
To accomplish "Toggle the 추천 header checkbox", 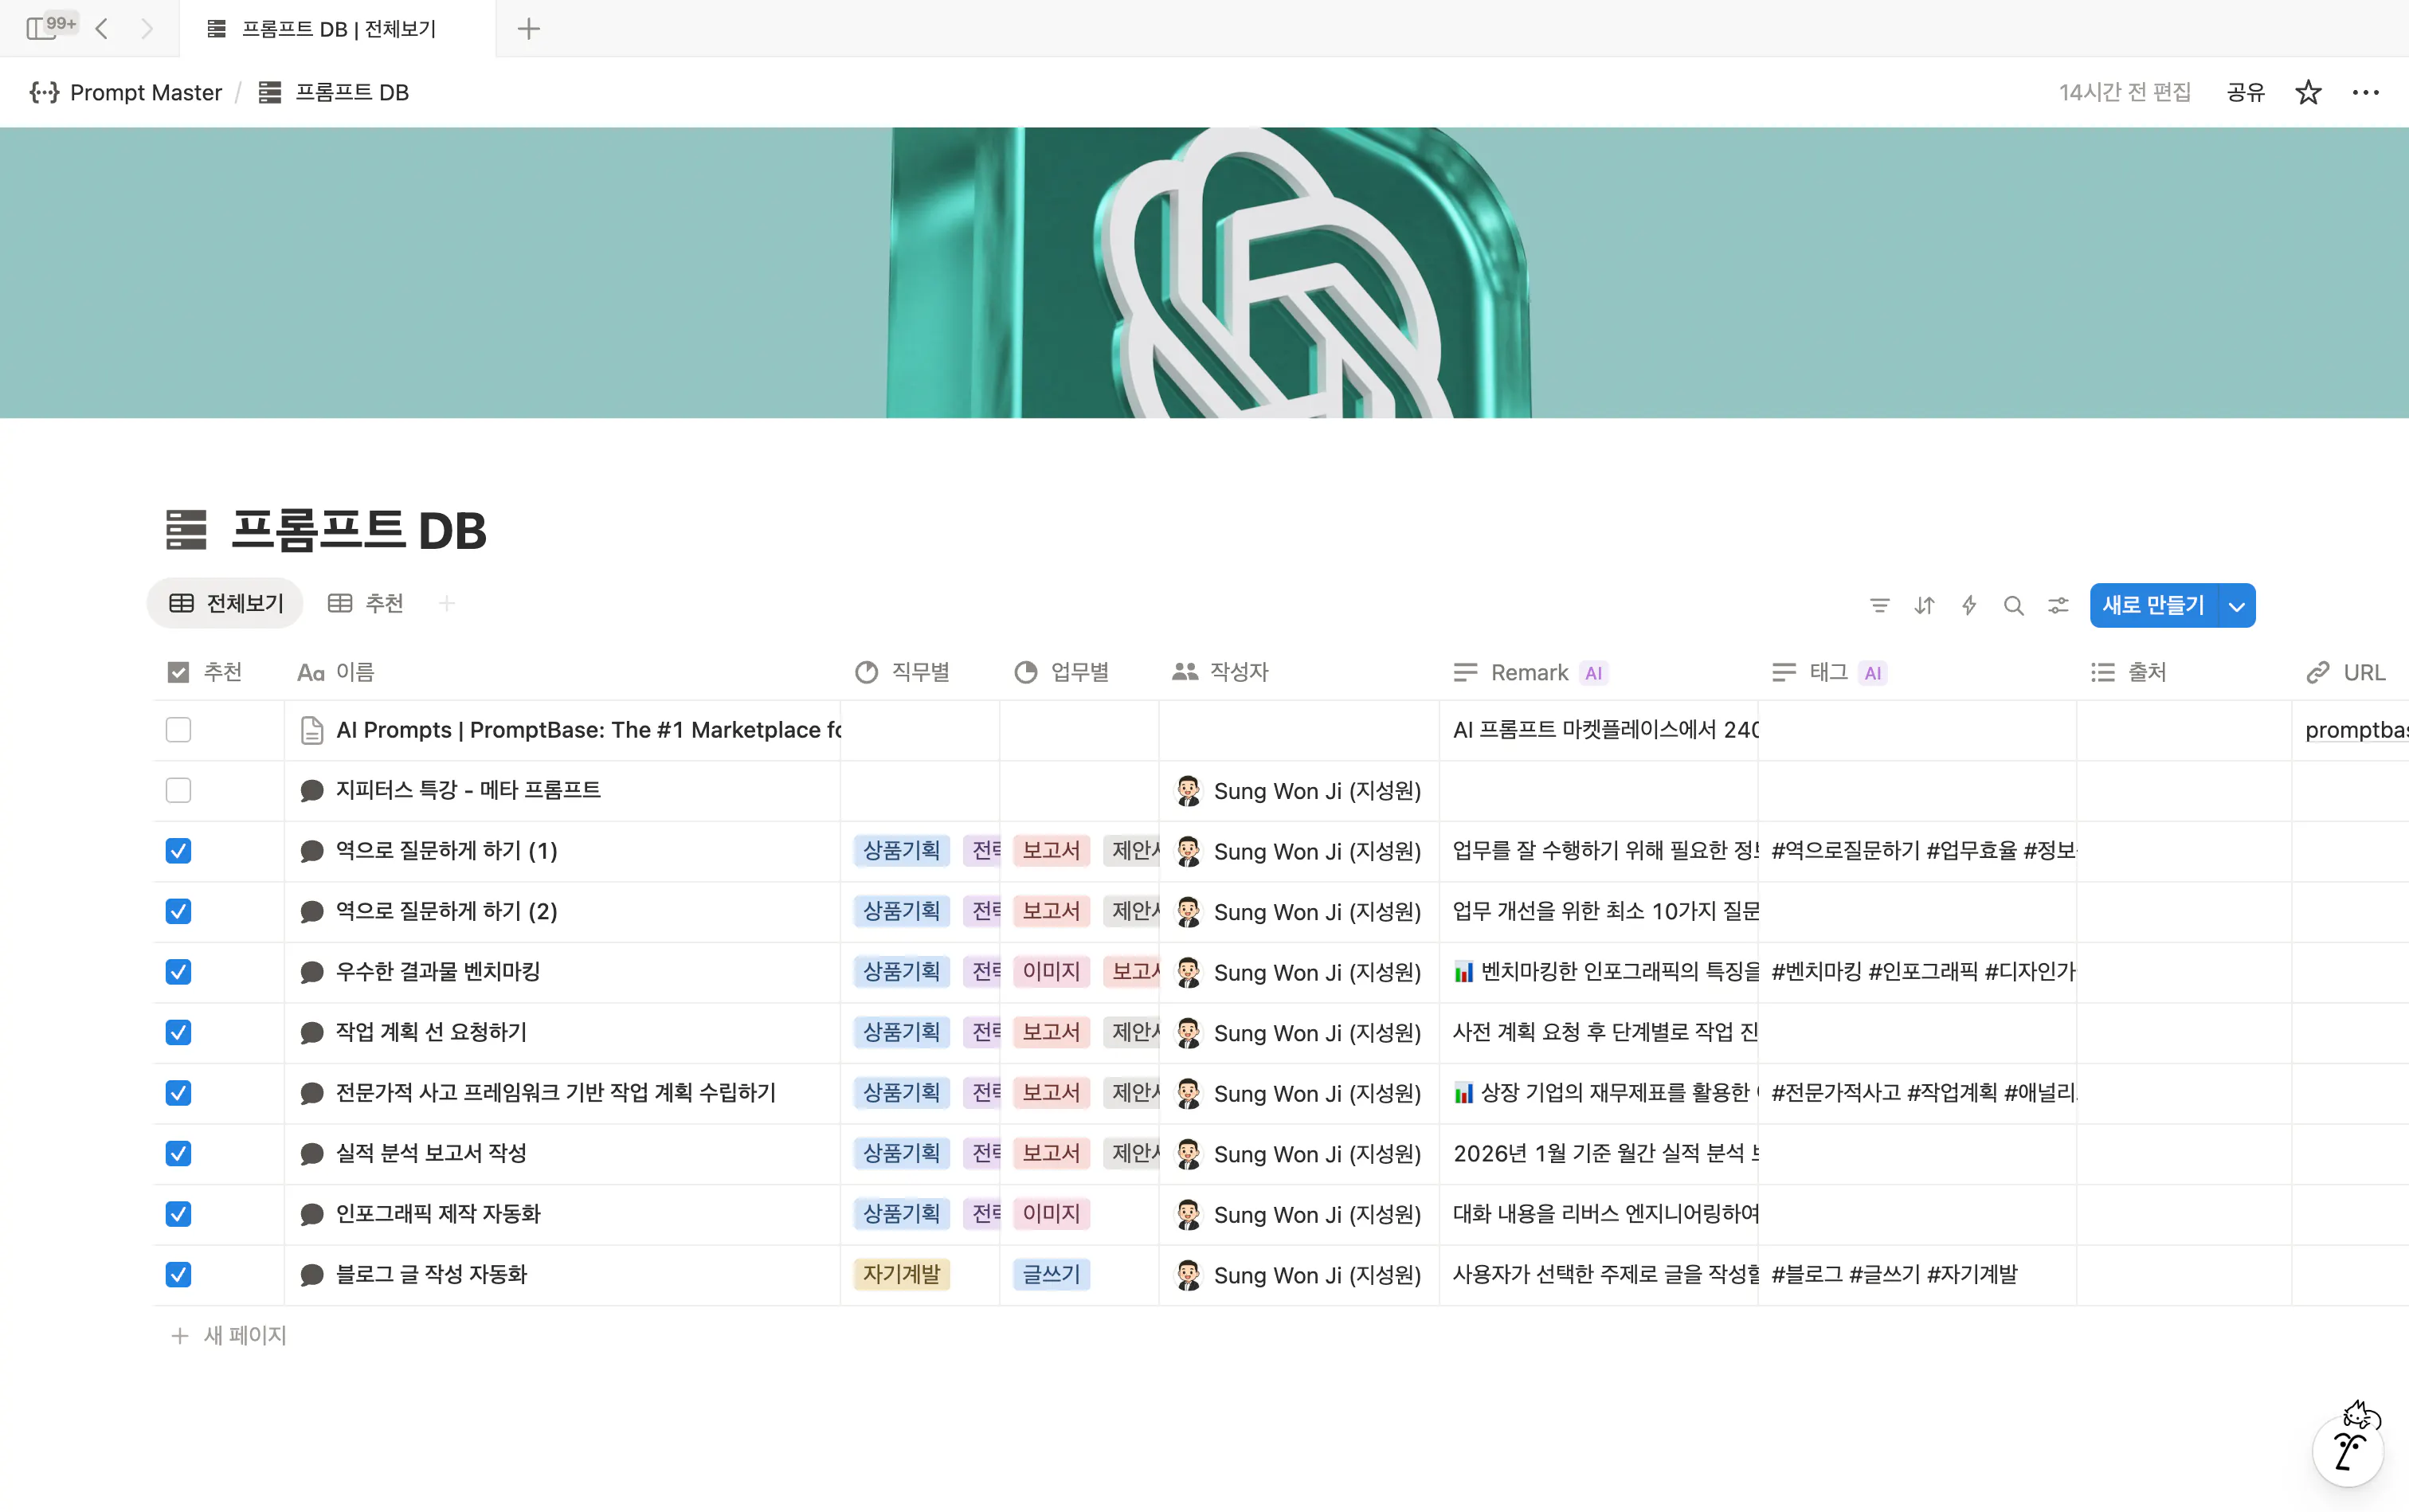I will pyautogui.click(x=177, y=671).
